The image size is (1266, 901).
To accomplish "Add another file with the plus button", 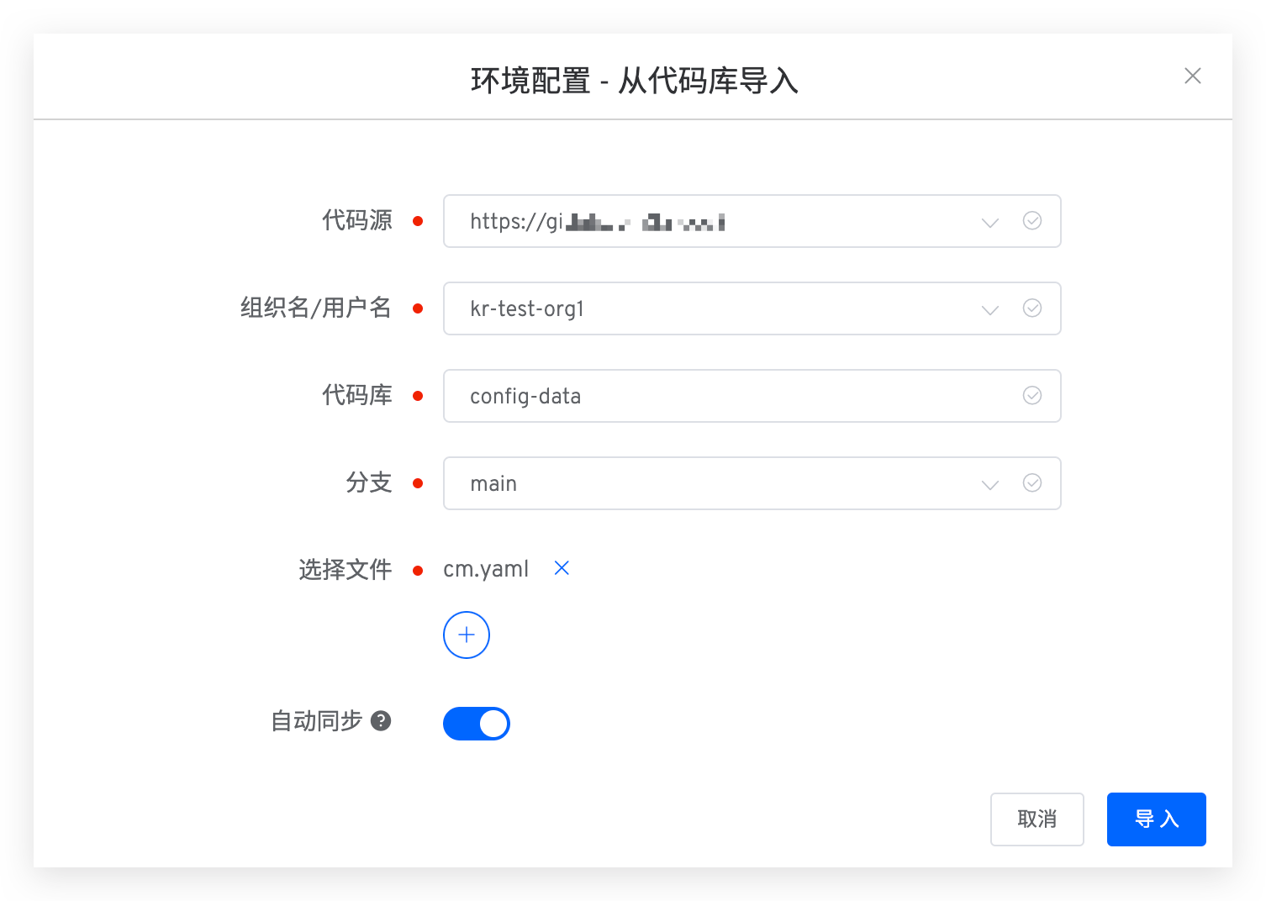I will 467,635.
